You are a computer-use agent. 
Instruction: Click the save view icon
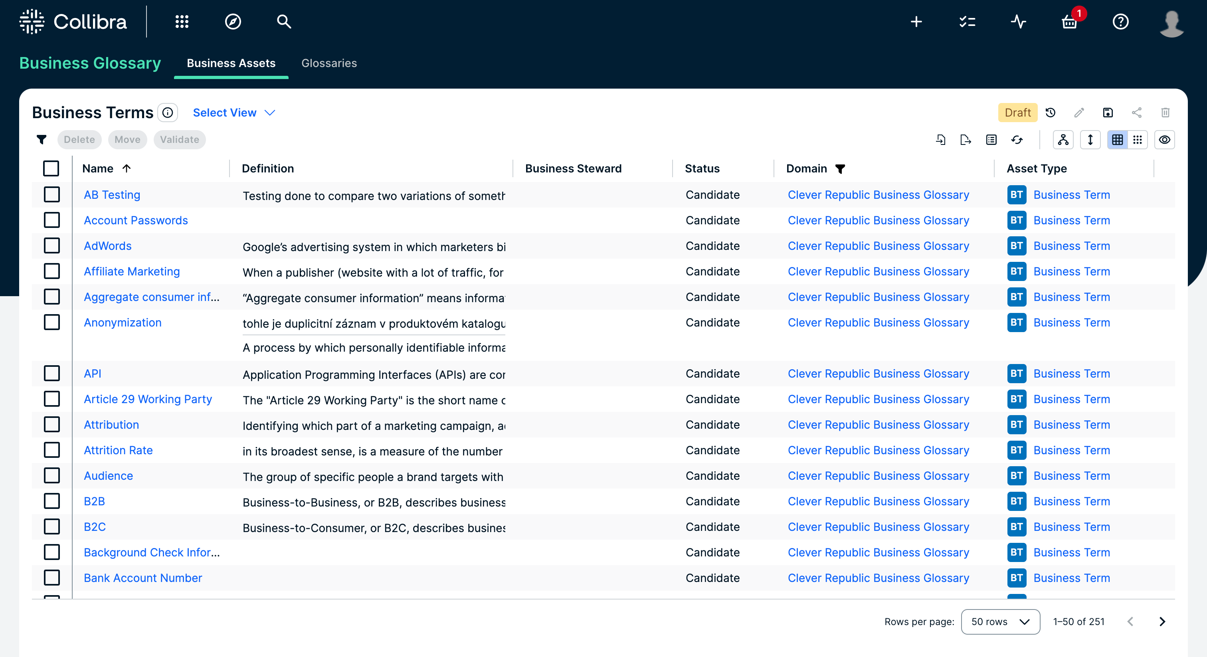1108,113
